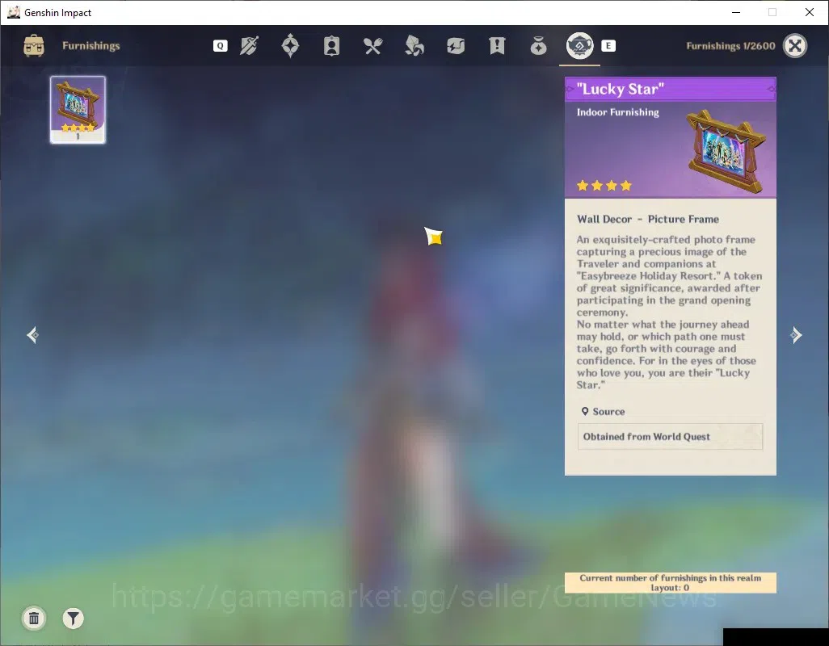Click the Lucky Star item preview image
Viewport: 829px width, 646px height.
(x=726, y=151)
